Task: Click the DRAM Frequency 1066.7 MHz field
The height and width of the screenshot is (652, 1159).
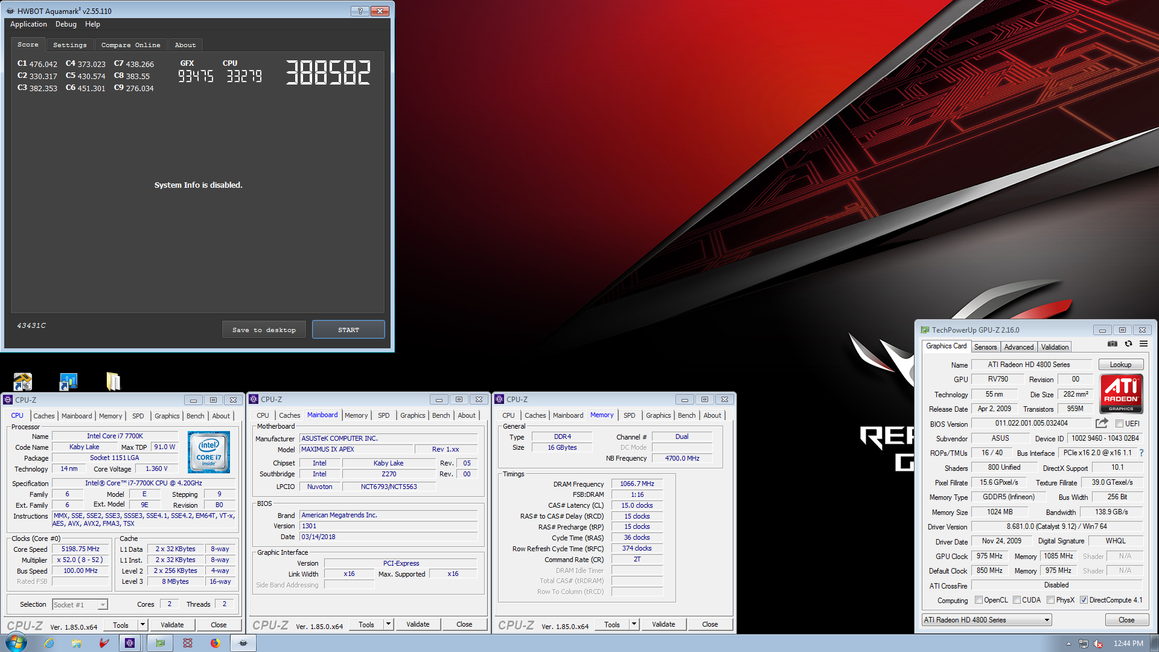Action: (637, 484)
